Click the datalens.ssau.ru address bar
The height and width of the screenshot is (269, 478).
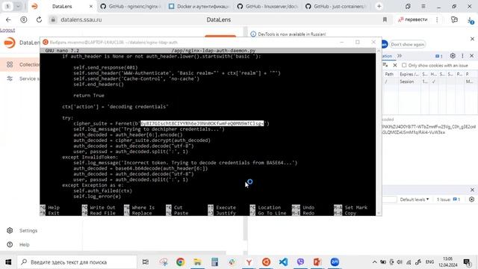coord(81,19)
